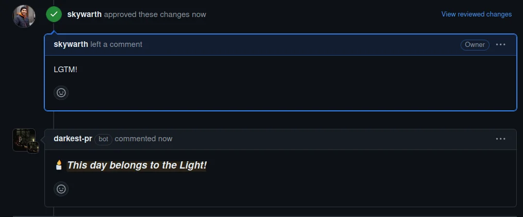Click the LGTM! comment text
The height and width of the screenshot is (217, 523).
pyautogui.click(x=66, y=69)
